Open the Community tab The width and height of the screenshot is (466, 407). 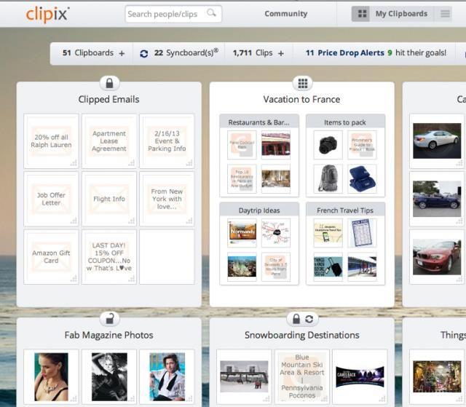(286, 14)
